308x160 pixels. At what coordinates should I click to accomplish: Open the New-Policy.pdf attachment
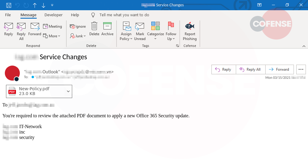pos(39,91)
